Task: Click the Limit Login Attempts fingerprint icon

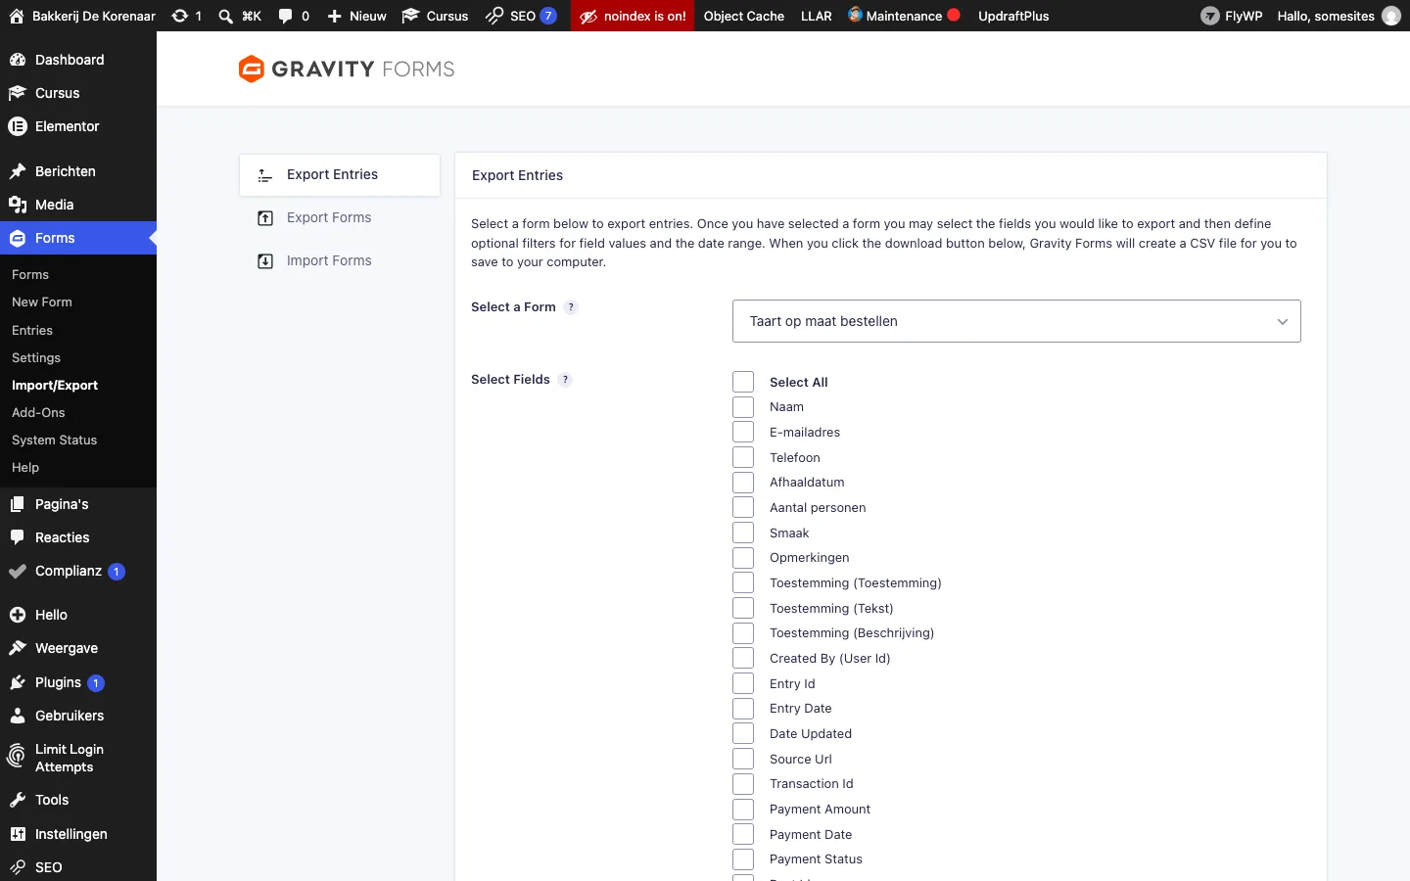Action: [18, 757]
